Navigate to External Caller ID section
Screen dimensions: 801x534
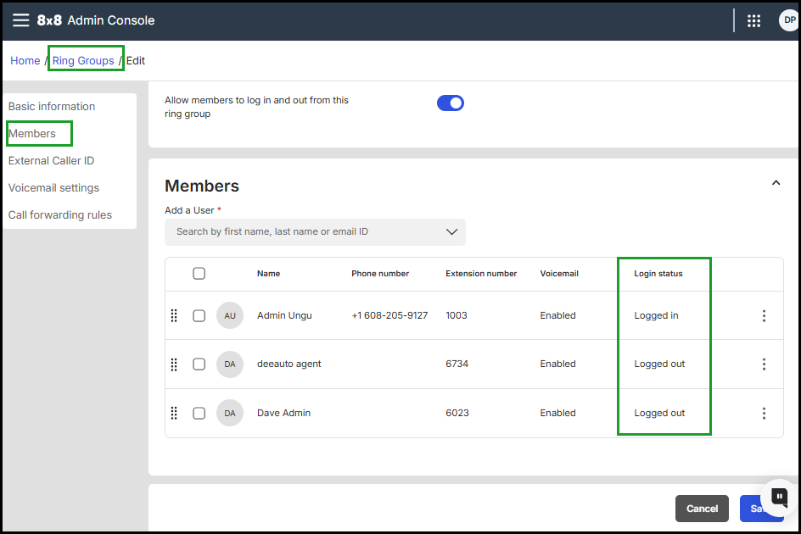point(51,161)
